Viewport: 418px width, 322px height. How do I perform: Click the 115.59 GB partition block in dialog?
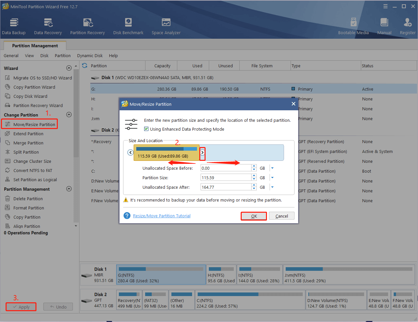click(x=166, y=153)
